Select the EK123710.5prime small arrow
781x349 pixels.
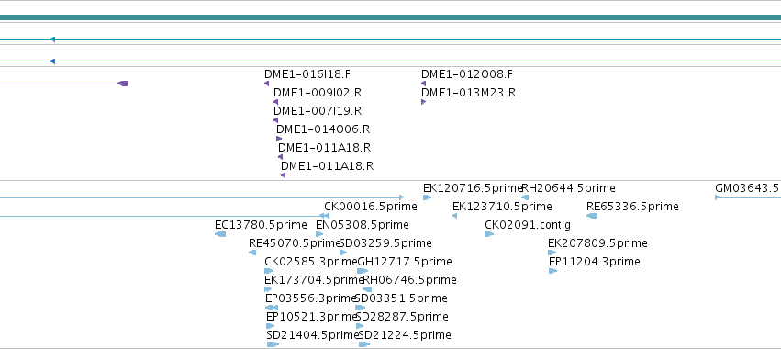tap(455, 216)
